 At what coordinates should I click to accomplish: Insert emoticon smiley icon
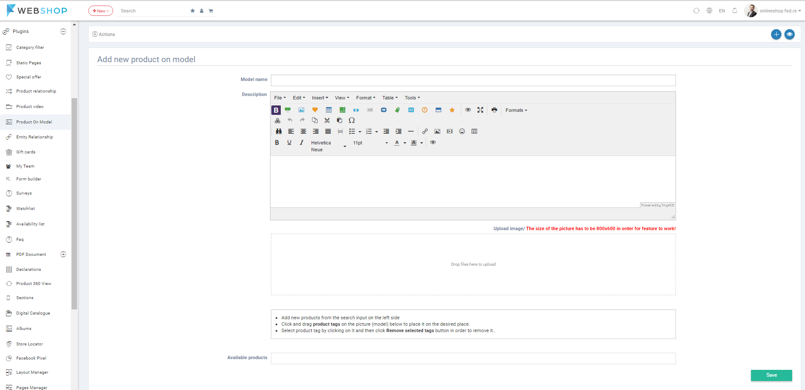pos(462,132)
